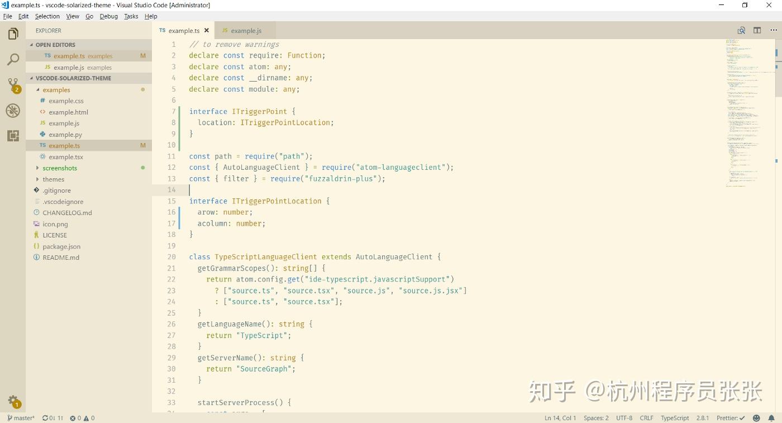Change indentation via Spaces: 2 in status bar
782x423 pixels.
click(x=595, y=417)
